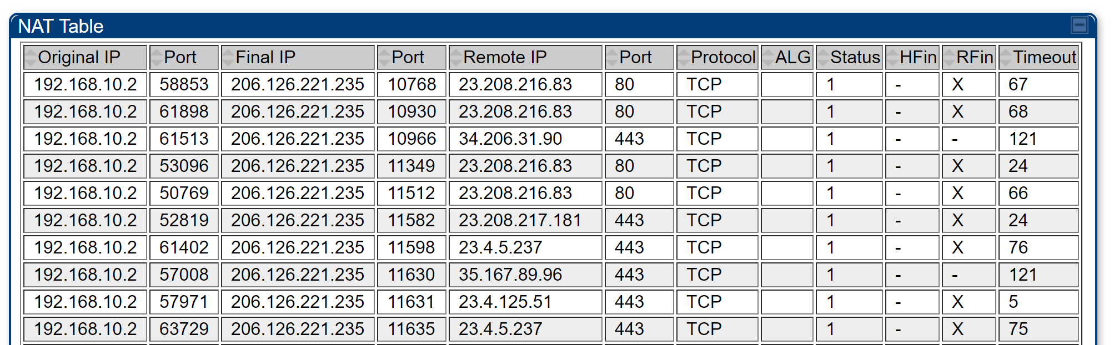This screenshot has width=1114, height=345.
Task: Click the final port cell 11349
Action: point(412,166)
